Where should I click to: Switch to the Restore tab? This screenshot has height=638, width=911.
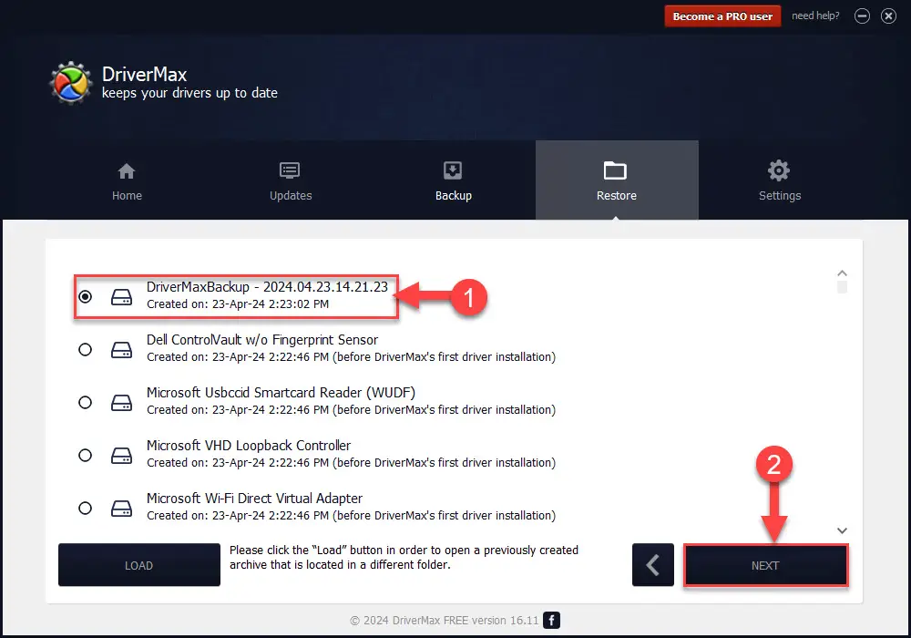[617, 180]
